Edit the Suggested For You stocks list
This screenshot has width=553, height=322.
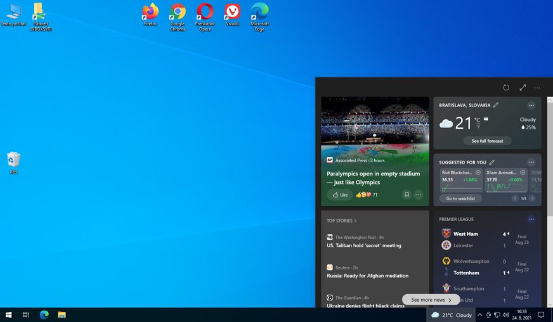point(491,162)
